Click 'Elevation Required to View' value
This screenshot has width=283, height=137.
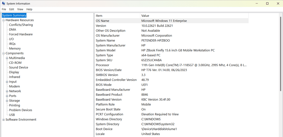[x=160, y=114]
